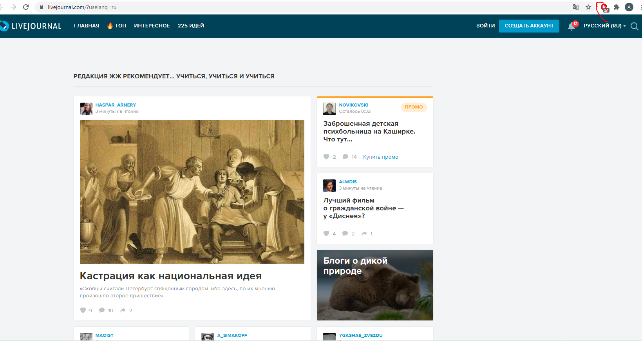Screen dimensions: 642x342
Task: Click the СОЗДАТЬ АККАУНТ button
Action: click(x=529, y=26)
